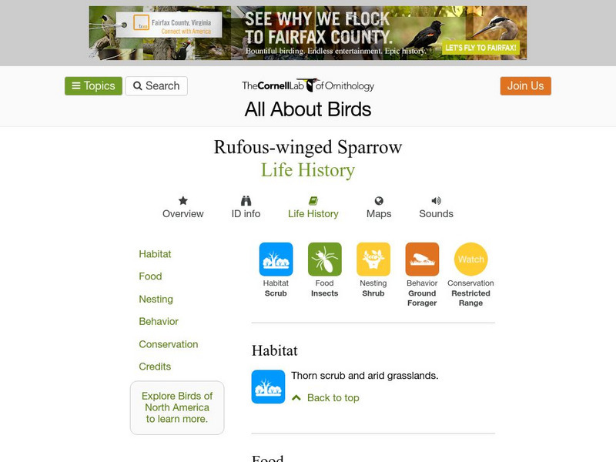Click the blue Habitat Scrub icon

coord(276,259)
